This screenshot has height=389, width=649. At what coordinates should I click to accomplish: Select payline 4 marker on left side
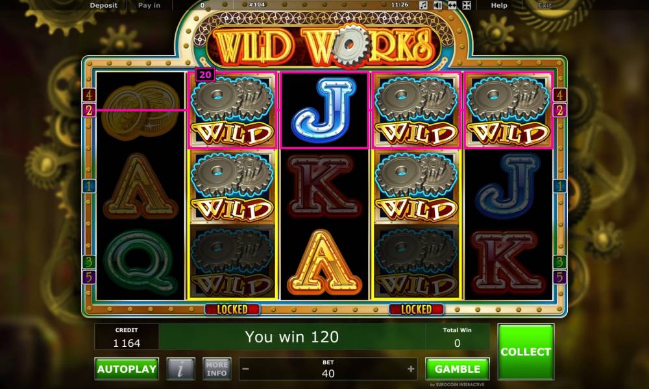pos(88,95)
